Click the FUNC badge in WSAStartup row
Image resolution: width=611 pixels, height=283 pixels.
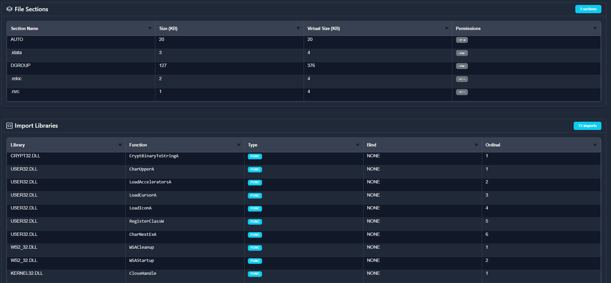coord(255,261)
